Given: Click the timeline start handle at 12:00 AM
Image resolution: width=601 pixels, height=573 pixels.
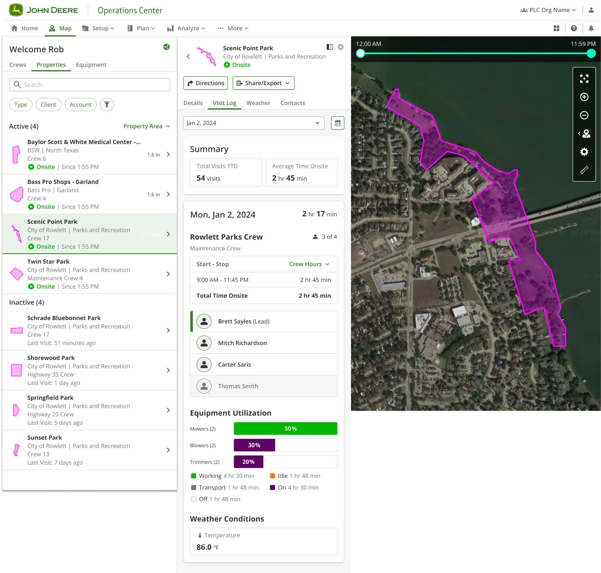Looking at the screenshot, I should 361,53.
